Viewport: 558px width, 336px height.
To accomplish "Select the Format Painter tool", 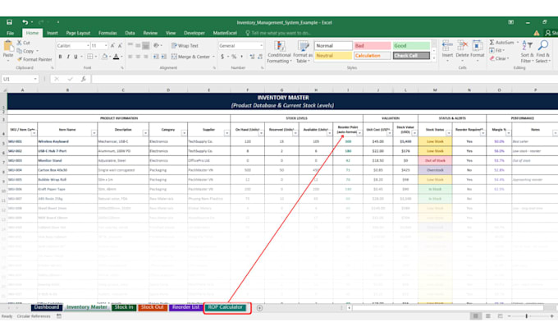I will (x=34, y=59).
